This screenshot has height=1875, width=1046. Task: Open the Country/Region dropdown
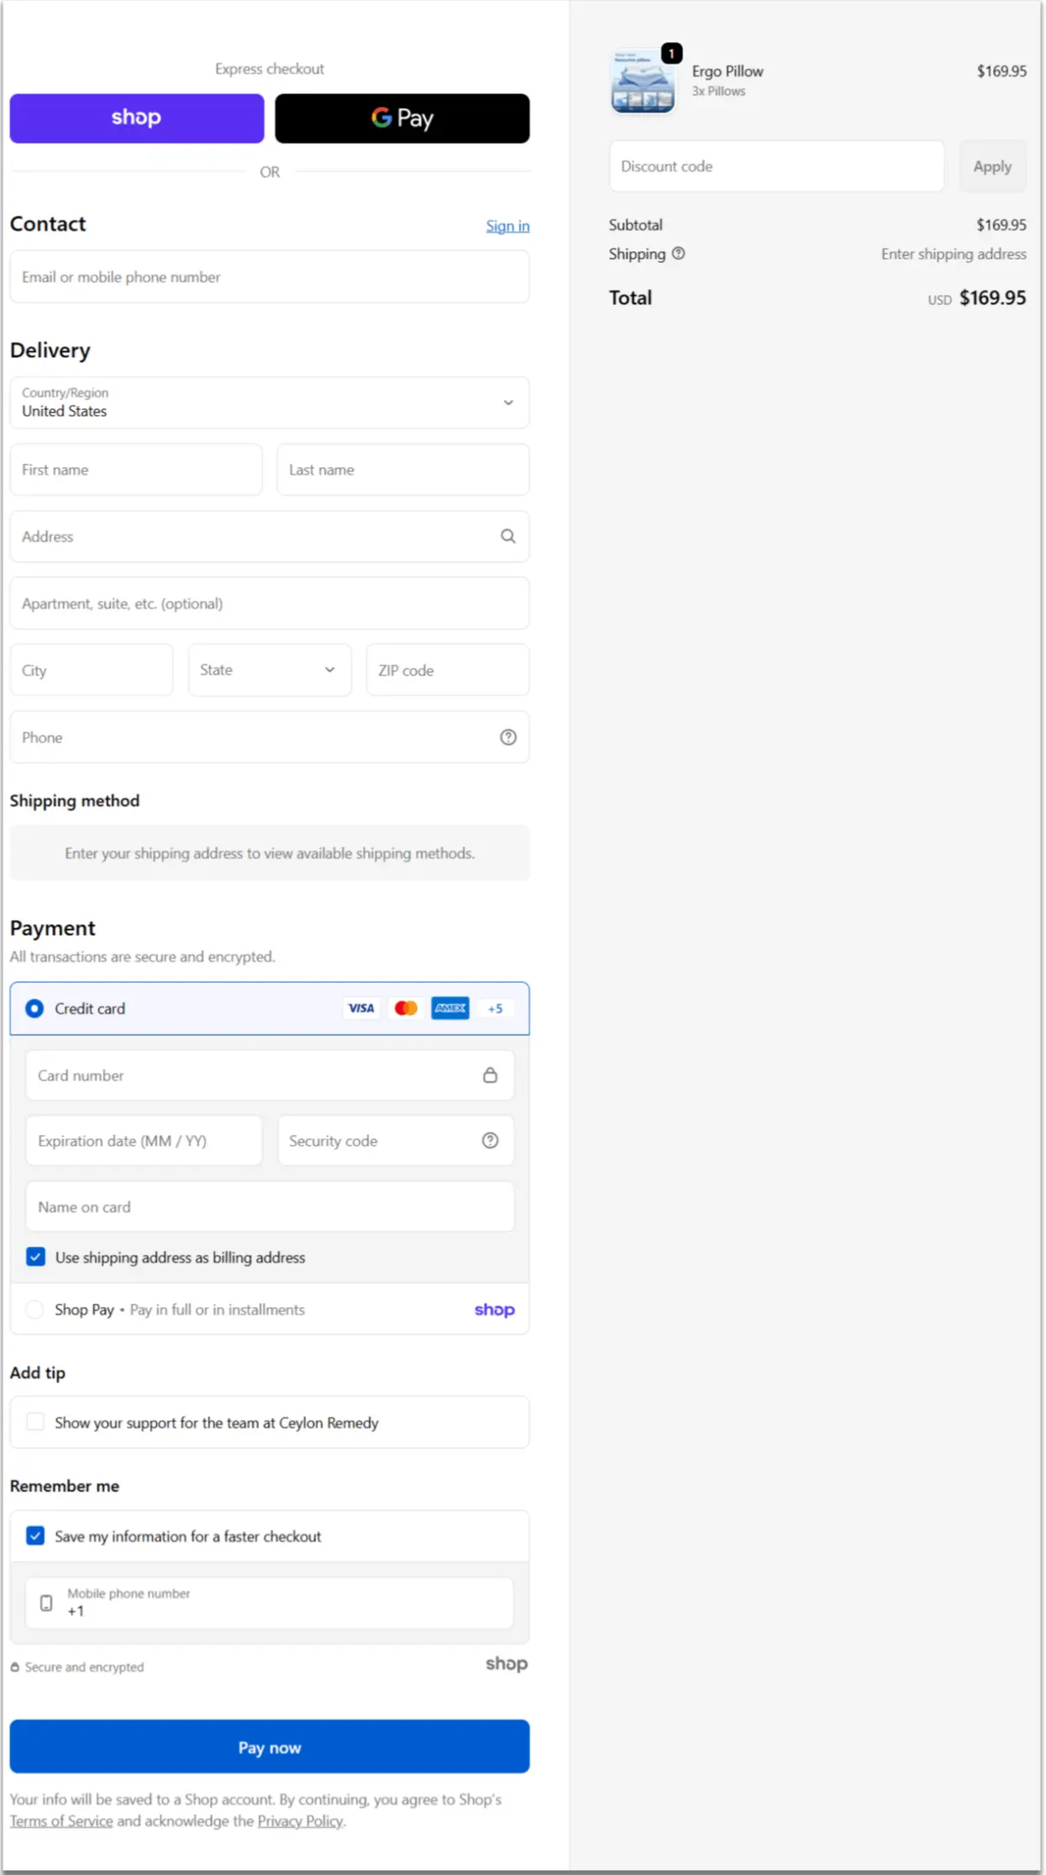click(270, 402)
